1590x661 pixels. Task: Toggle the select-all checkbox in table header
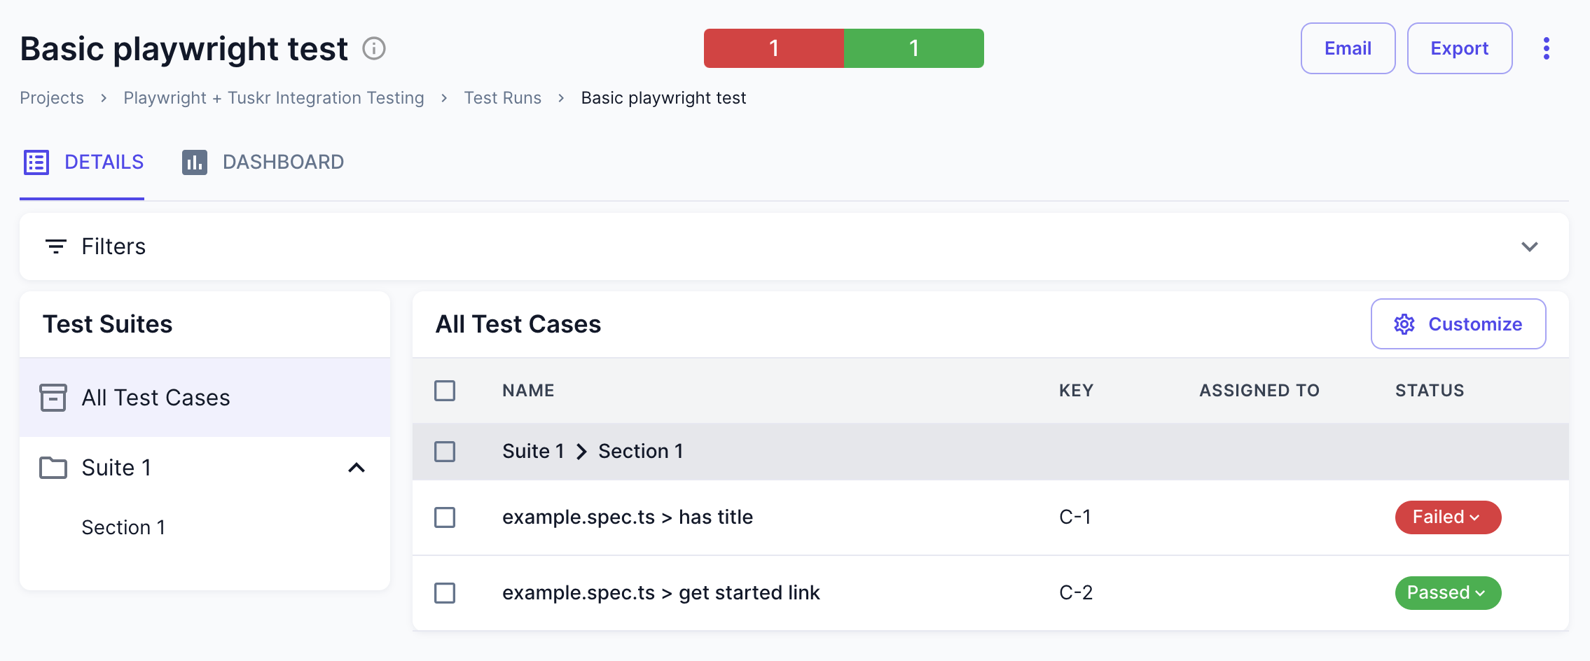445,391
